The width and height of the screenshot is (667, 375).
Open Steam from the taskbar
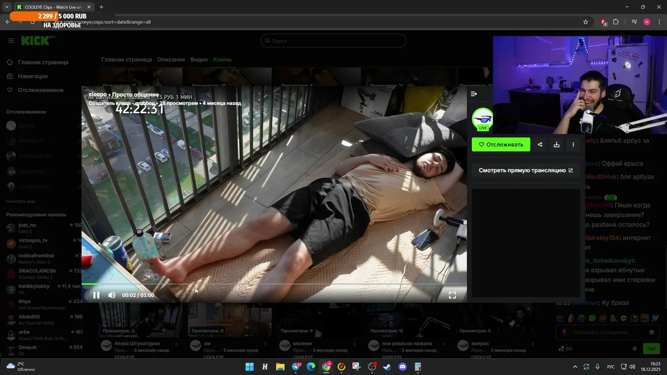tap(387, 367)
